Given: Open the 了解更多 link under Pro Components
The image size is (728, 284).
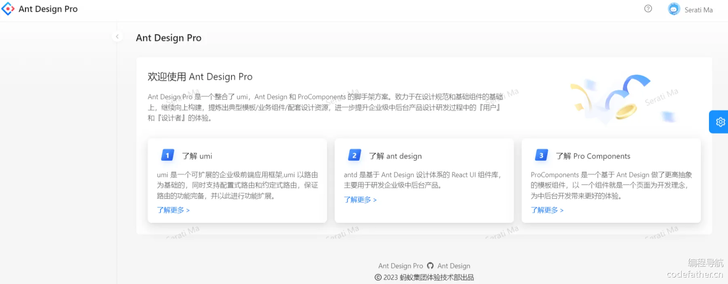Looking at the screenshot, I should [x=547, y=210].
